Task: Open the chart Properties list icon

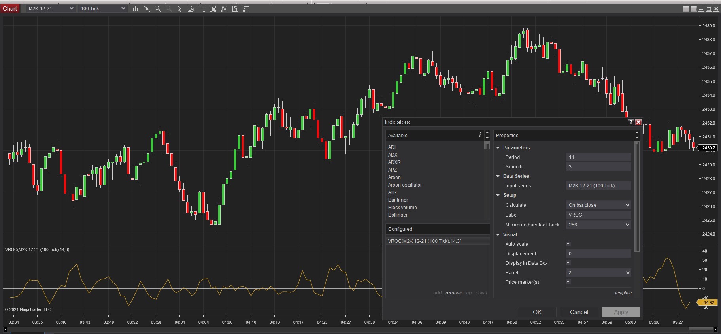Action: pos(246,9)
